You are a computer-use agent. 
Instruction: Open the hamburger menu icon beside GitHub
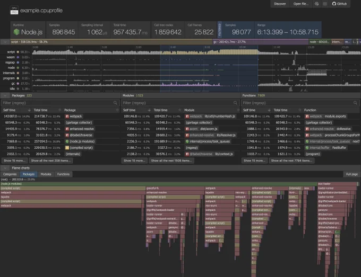[325, 4]
